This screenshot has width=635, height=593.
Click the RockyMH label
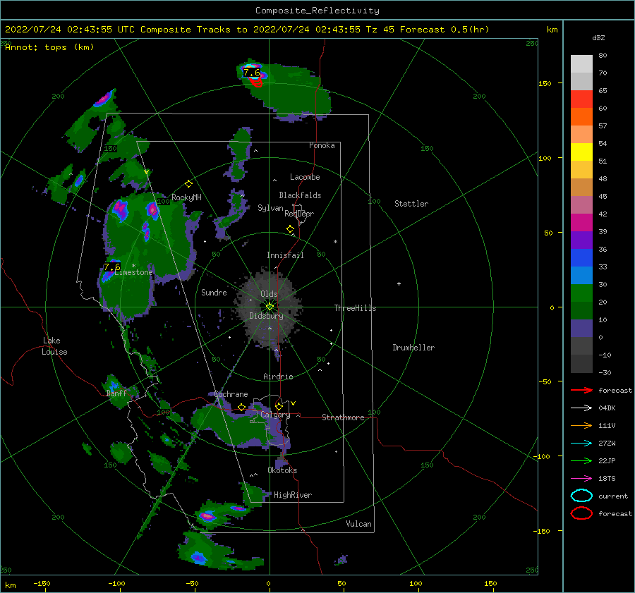186,197
